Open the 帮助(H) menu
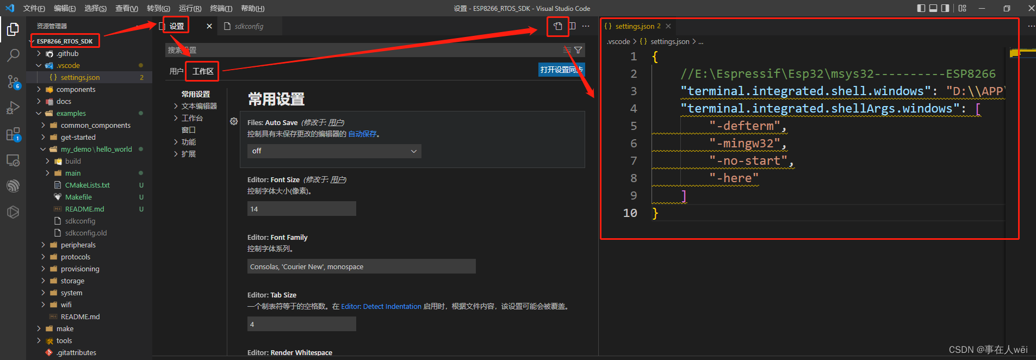The height and width of the screenshot is (360, 1036). (x=252, y=8)
